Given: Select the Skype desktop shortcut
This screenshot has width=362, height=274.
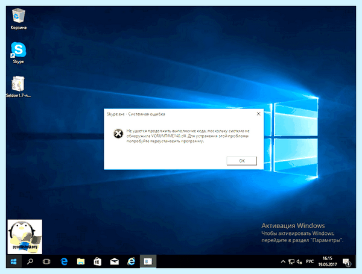Looking at the screenshot, I should coord(19,53).
